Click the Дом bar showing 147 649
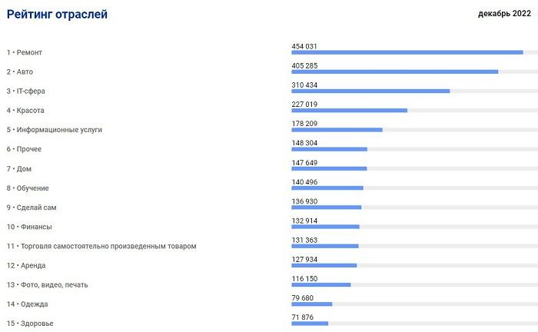 click(x=329, y=169)
